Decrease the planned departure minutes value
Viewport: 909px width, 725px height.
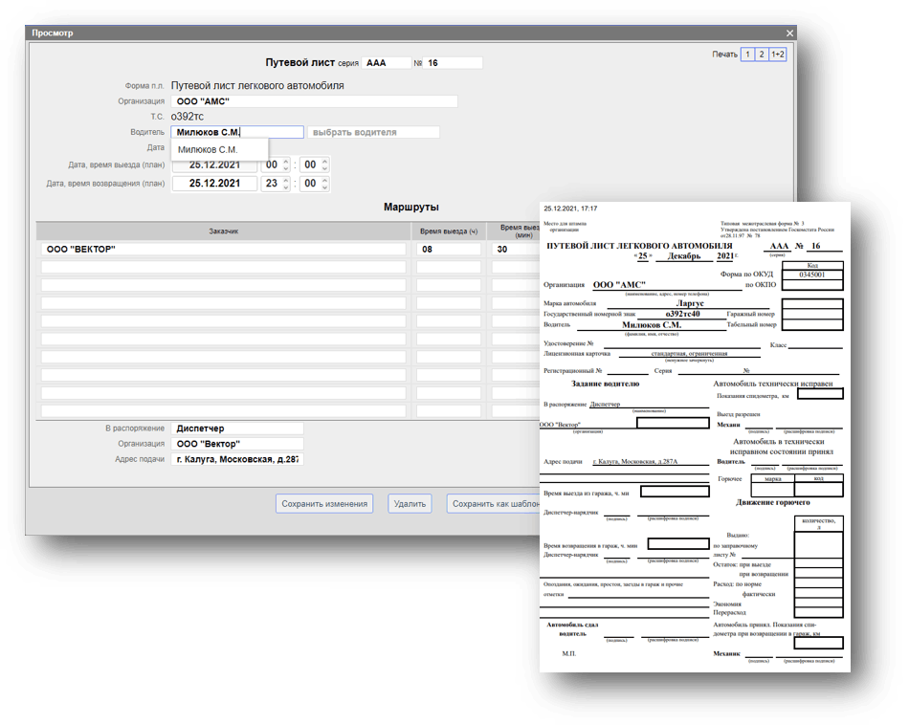pyautogui.click(x=324, y=168)
